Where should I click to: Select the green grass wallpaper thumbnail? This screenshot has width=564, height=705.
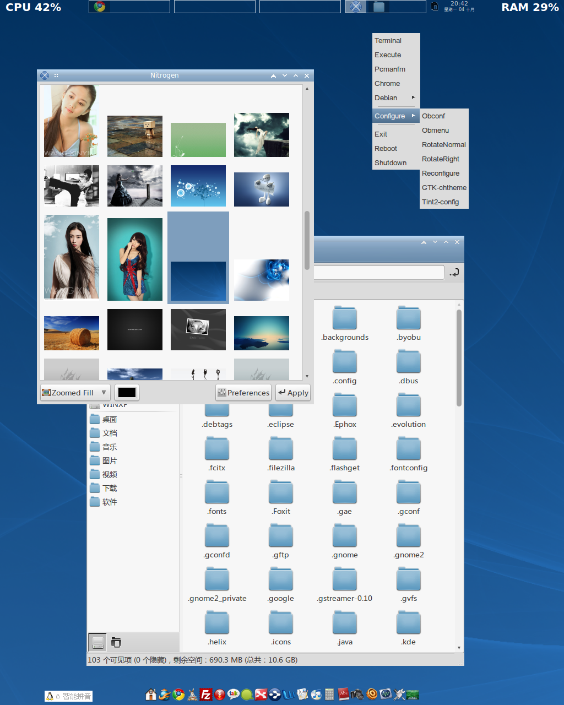pos(198,140)
